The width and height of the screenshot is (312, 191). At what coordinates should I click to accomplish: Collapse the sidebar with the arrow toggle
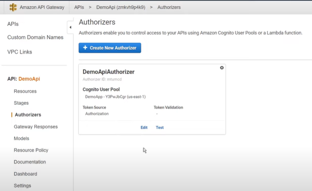point(70,27)
